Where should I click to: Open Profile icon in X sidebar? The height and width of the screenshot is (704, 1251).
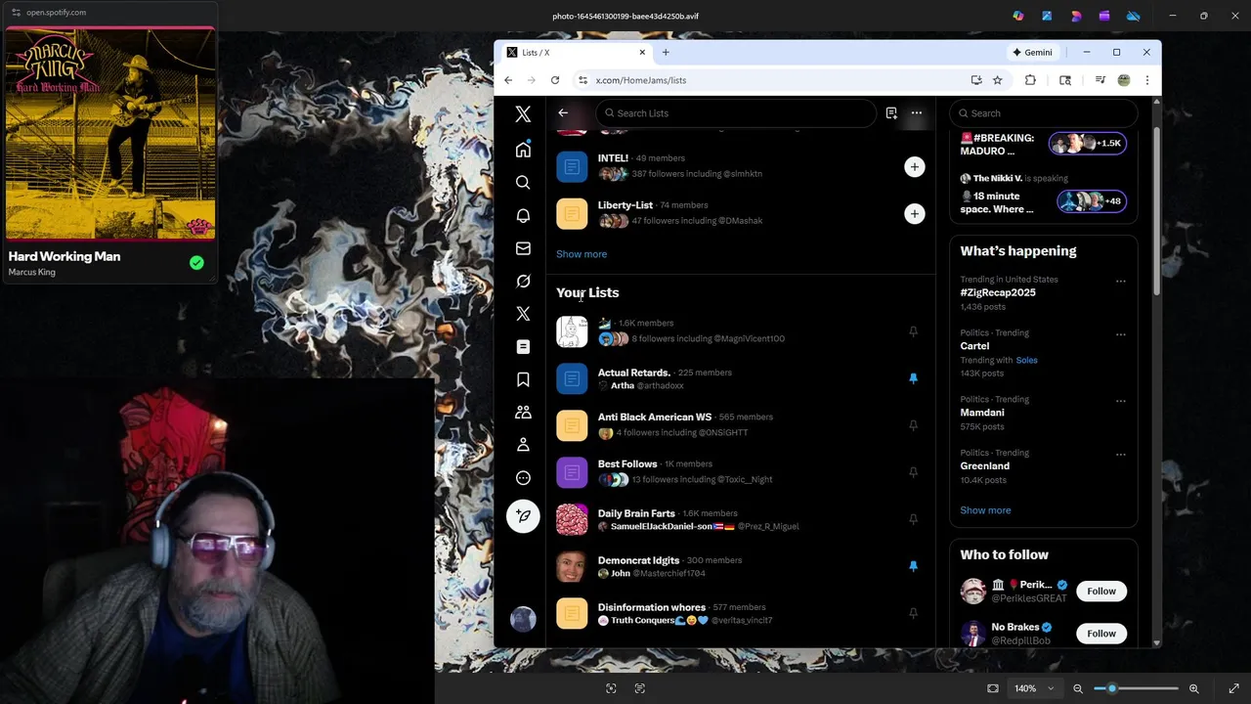tap(523, 445)
